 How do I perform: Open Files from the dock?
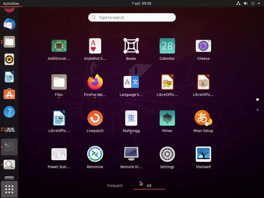[9, 42]
